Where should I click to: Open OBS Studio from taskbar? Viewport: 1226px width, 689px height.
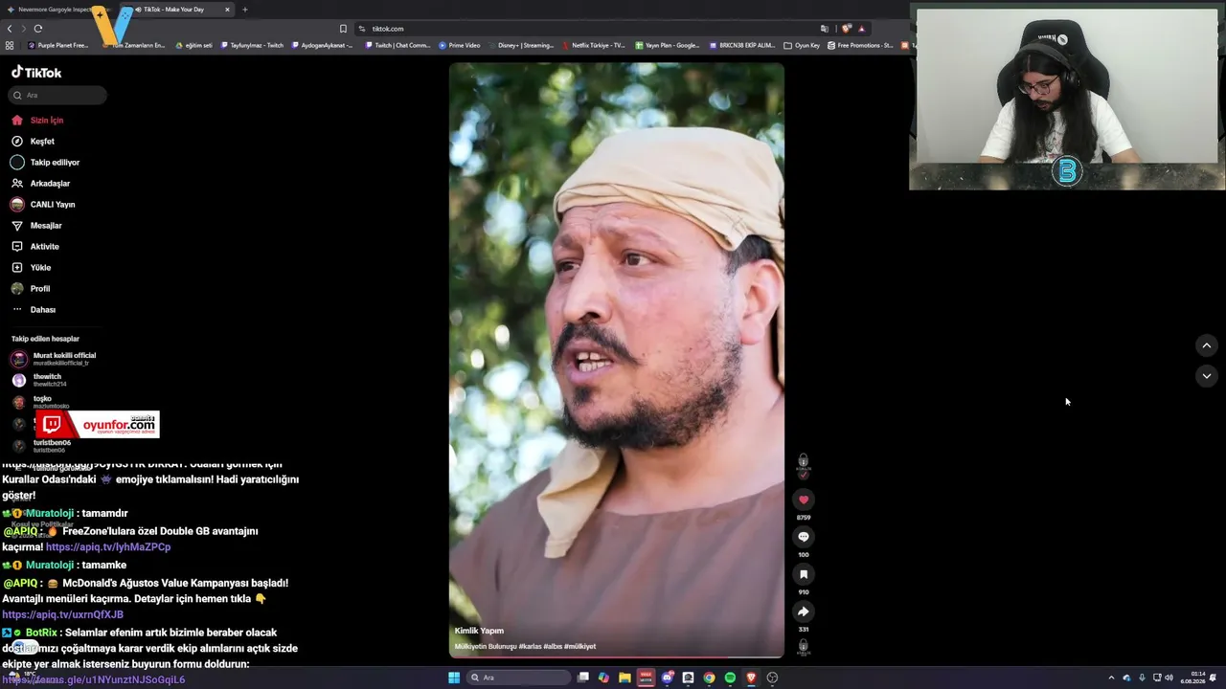772,678
